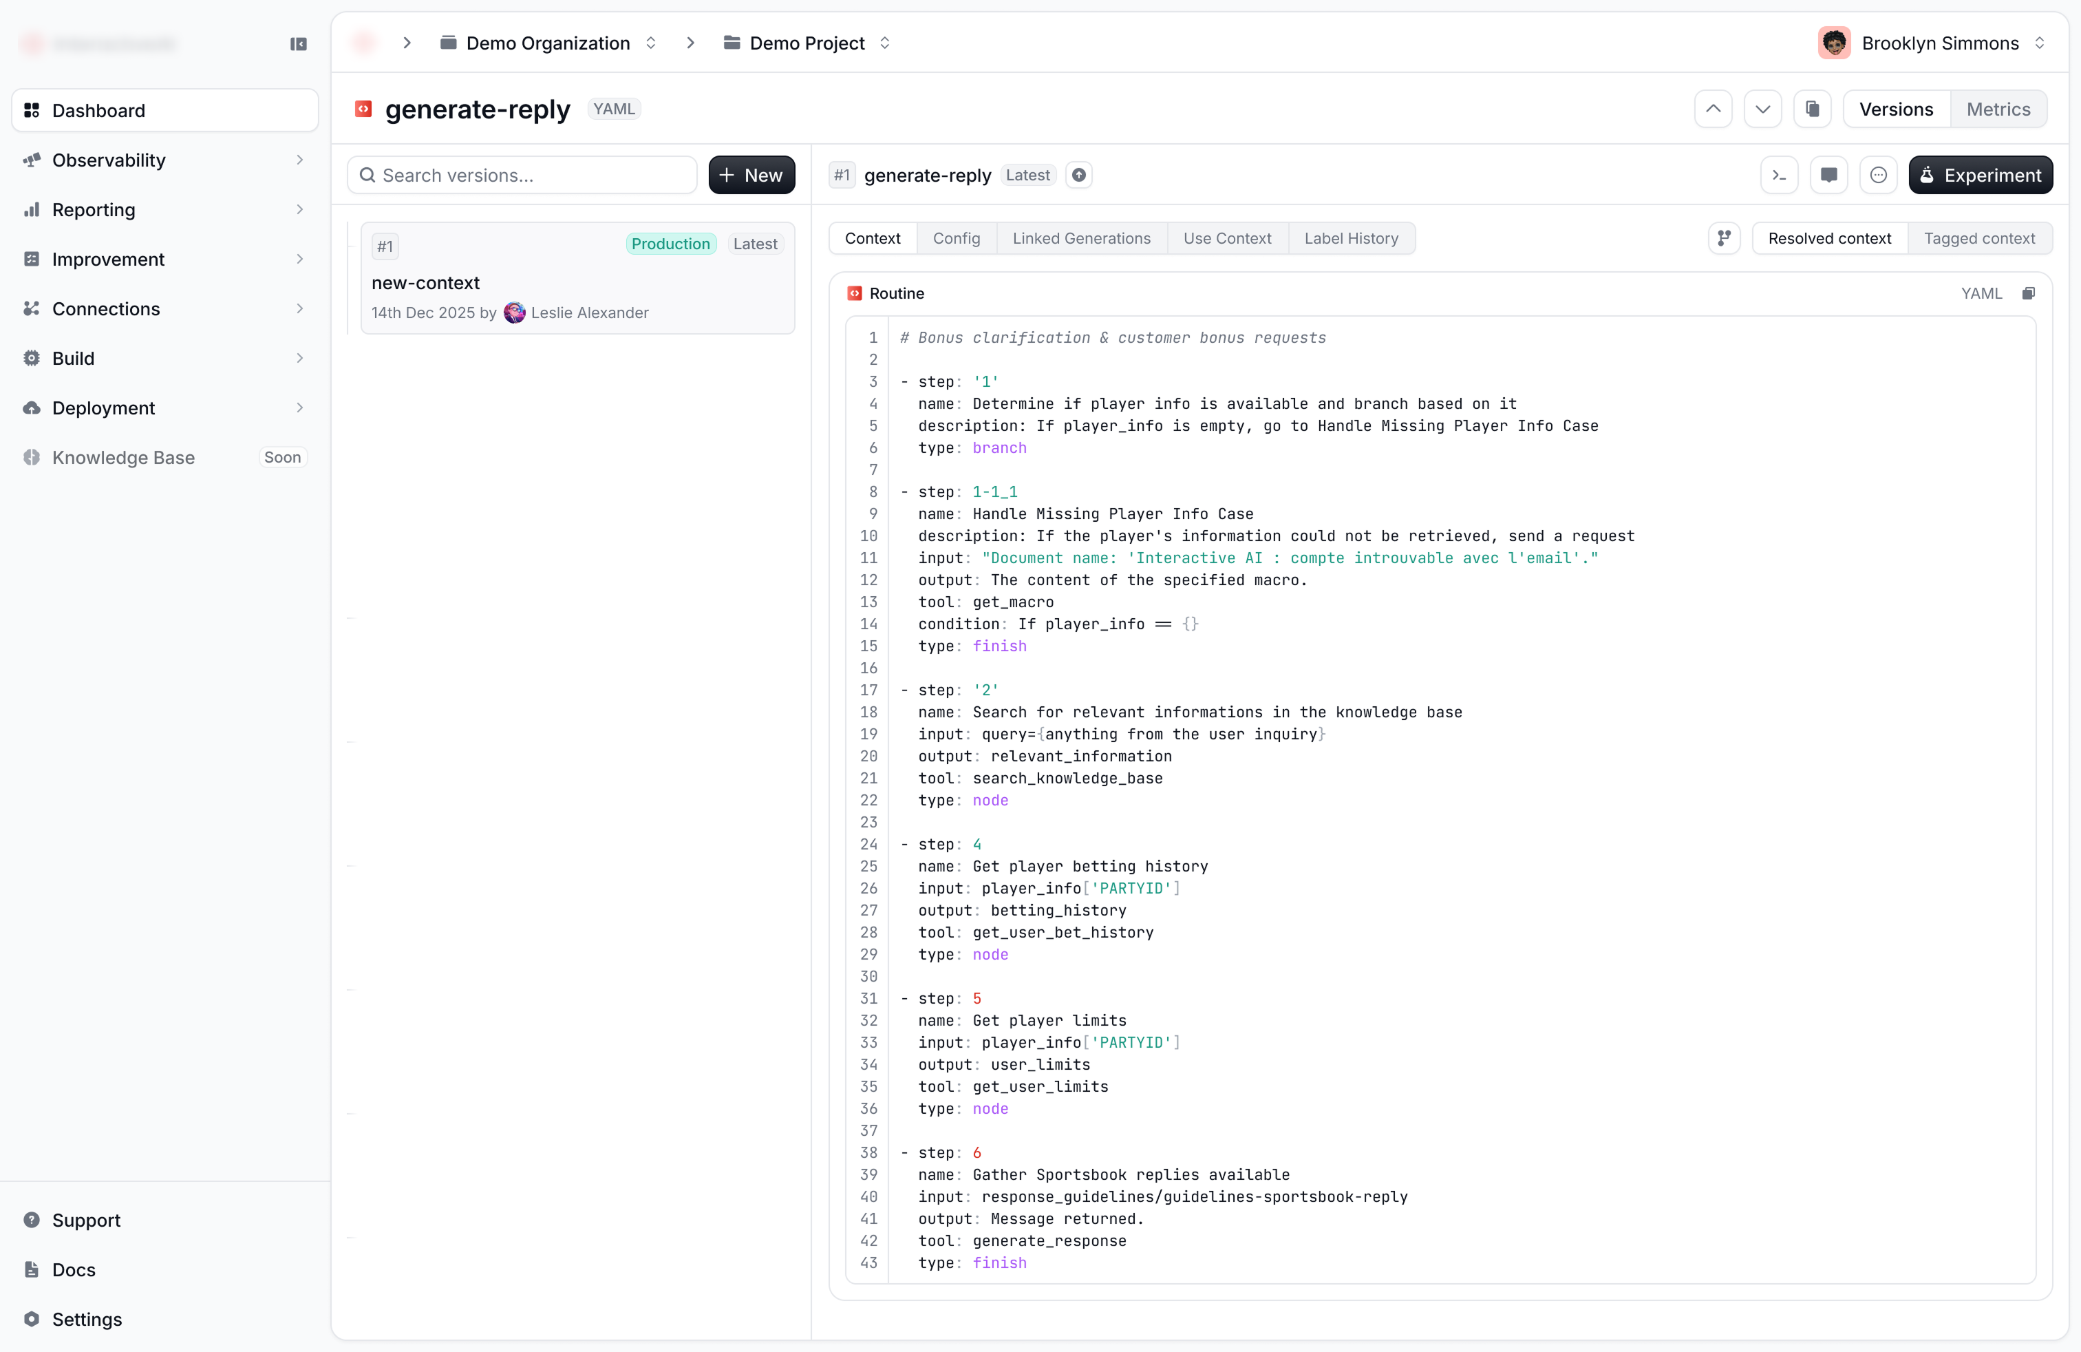Select the Context tab

click(x=873, y=239)
